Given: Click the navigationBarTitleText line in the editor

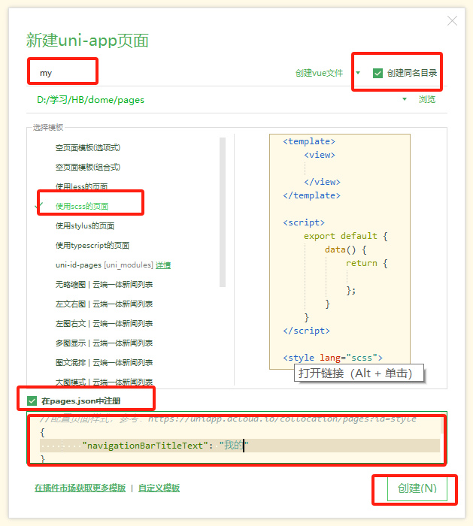Looking at the screenshot, I should coord(240,446).
